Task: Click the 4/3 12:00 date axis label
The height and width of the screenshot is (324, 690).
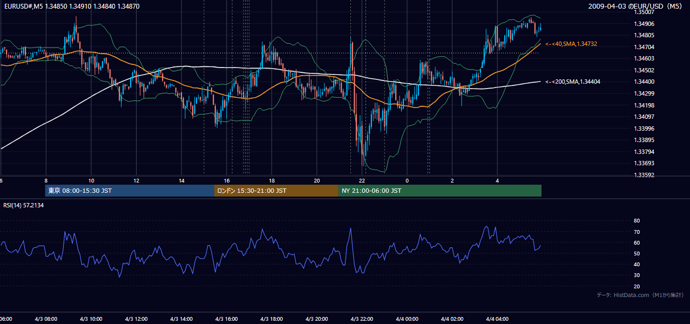Action: coord(136,319)
